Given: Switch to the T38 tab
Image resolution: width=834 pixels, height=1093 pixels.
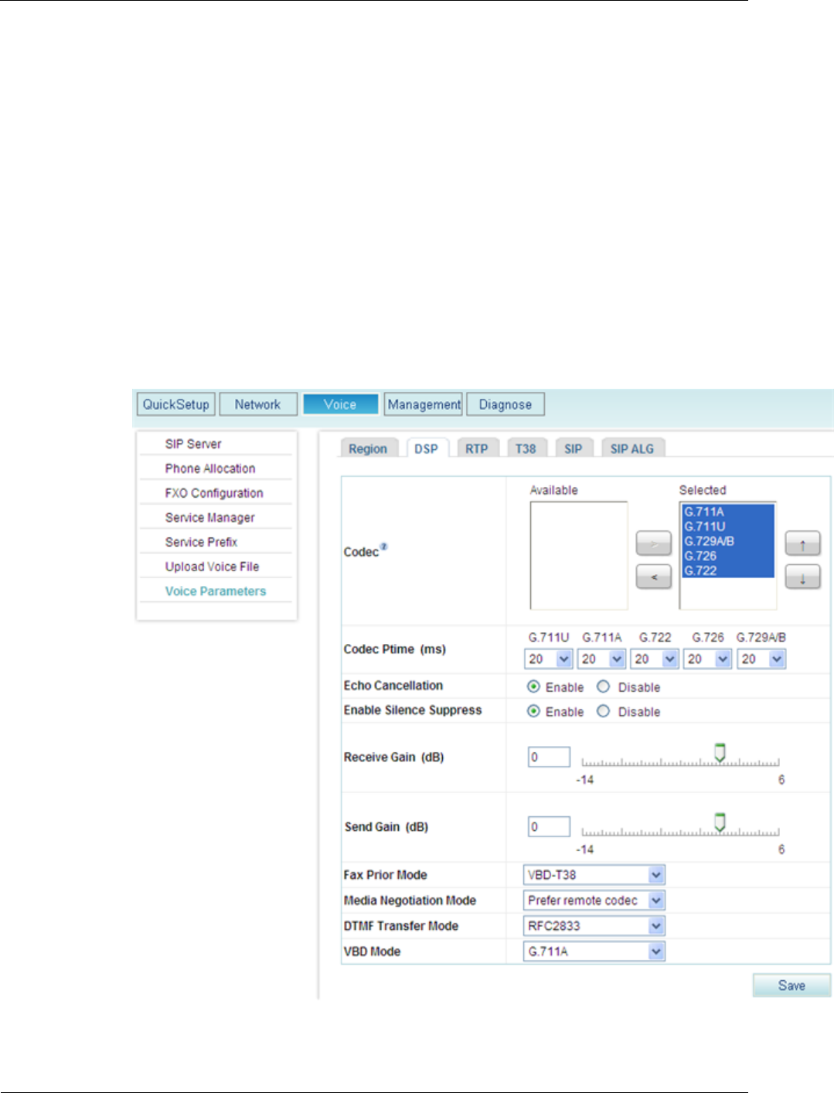Looking at the screenshot, I should 526,448.
